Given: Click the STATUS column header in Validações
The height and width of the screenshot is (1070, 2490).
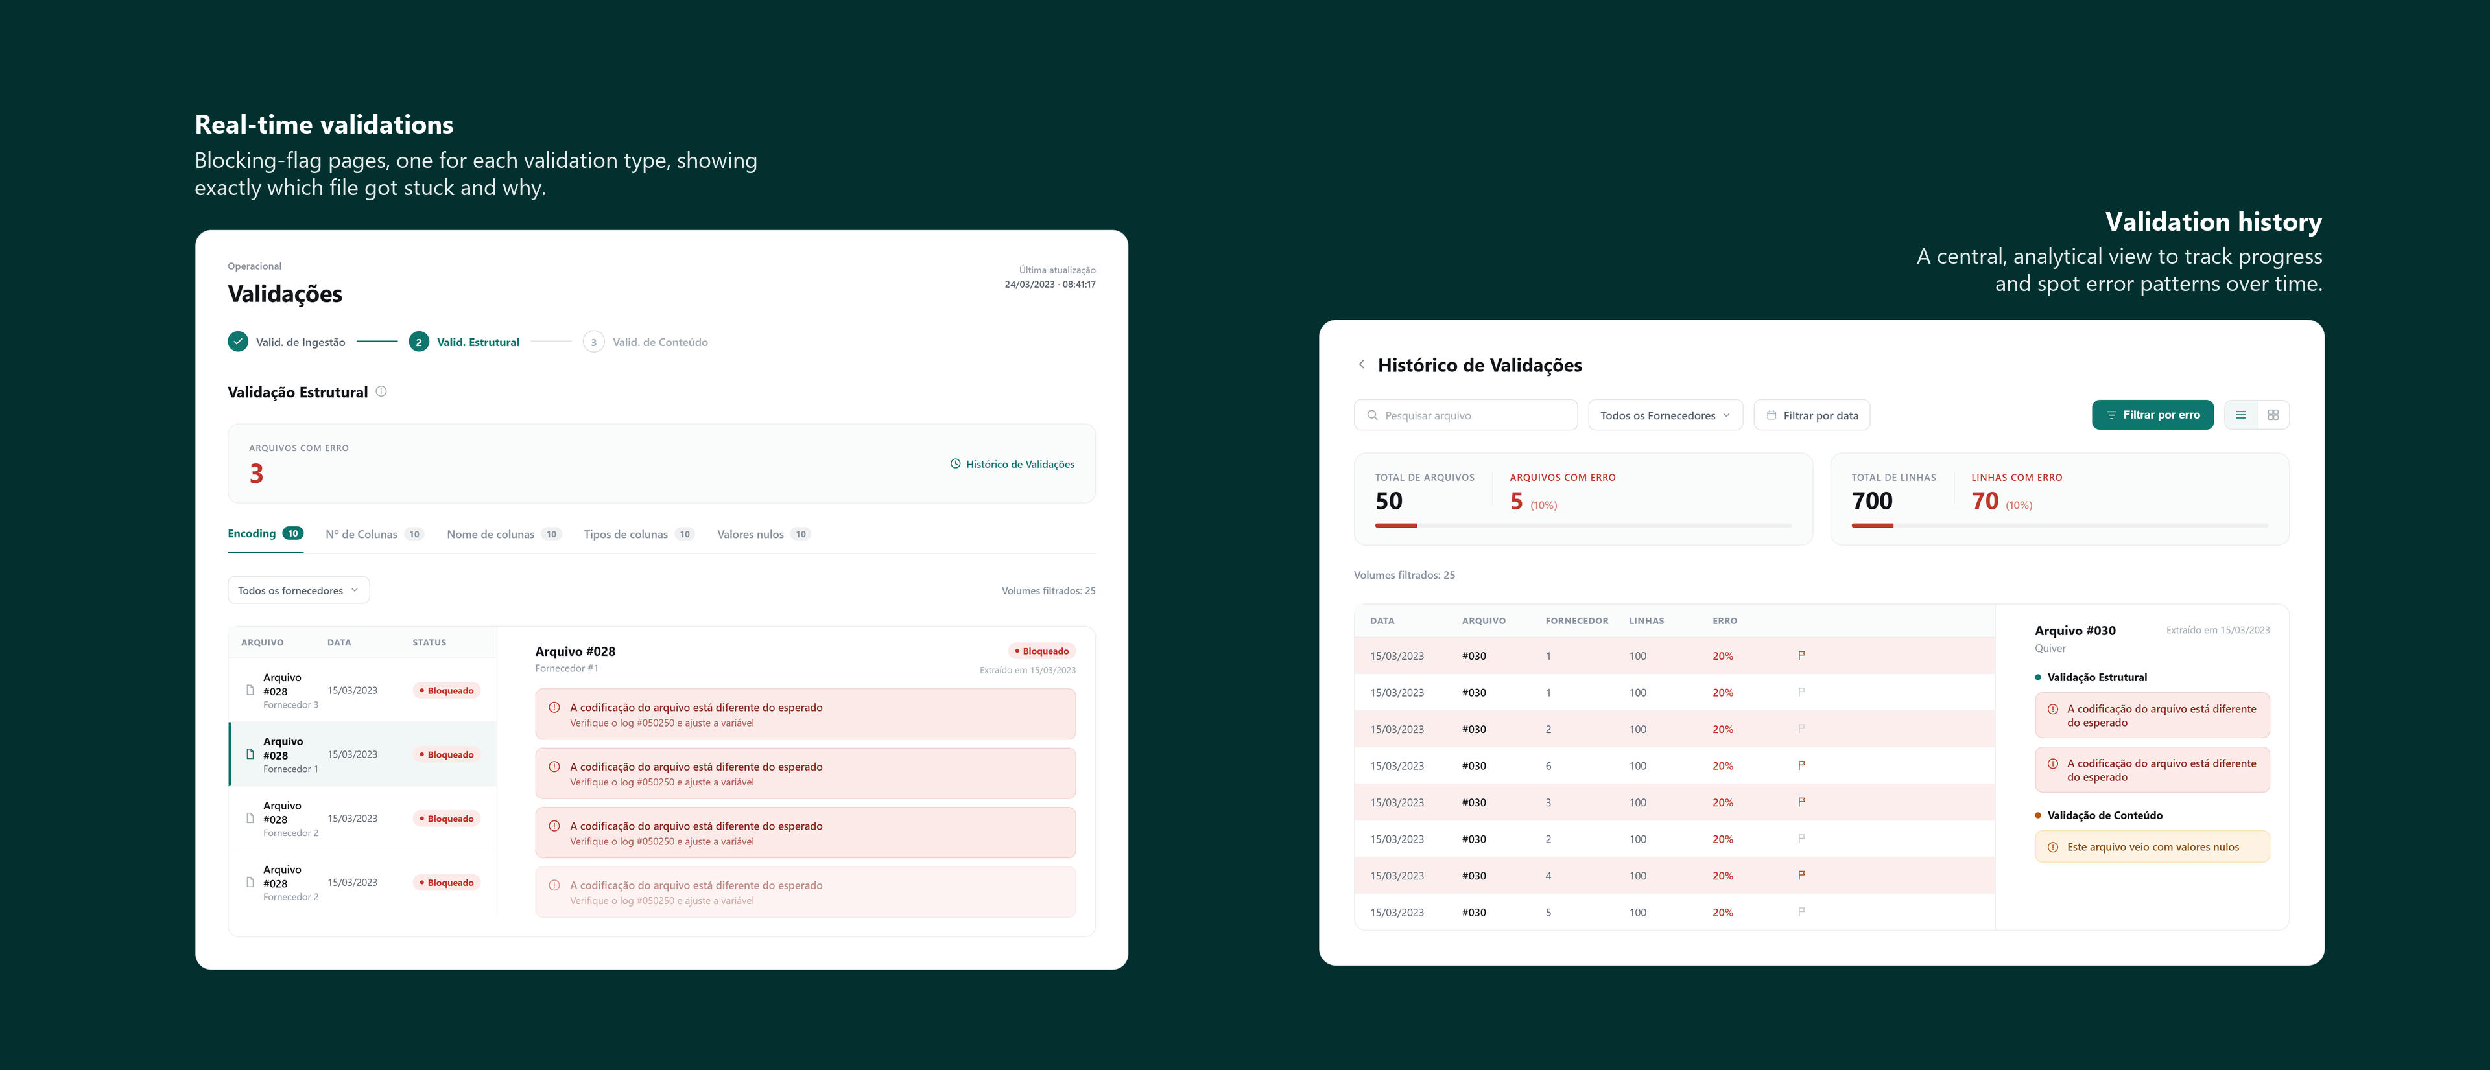Looking at the screenshot, I should point(429,642).
